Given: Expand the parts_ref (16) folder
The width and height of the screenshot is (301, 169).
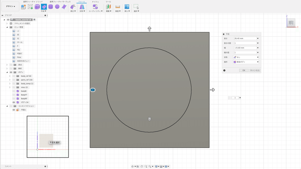Looking at the screenshot, I should click(10, 80).
